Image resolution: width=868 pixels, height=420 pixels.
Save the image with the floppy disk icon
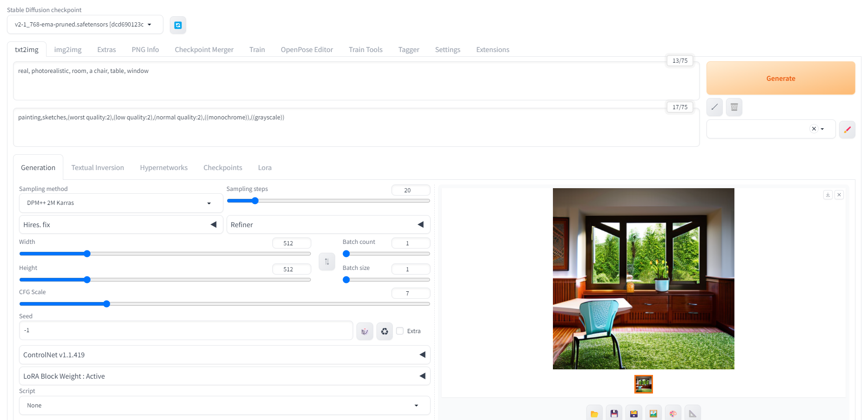click(x=614, y=413)
